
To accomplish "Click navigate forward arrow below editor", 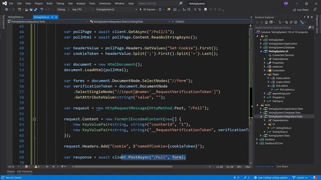I will click(53, 166).
